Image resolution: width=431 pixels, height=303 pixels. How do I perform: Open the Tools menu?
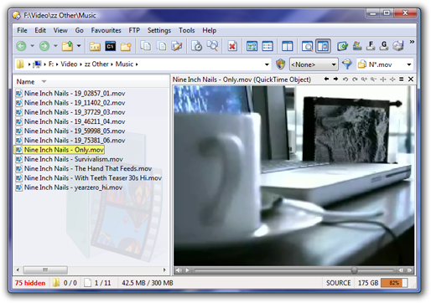(x=187, y=30)
